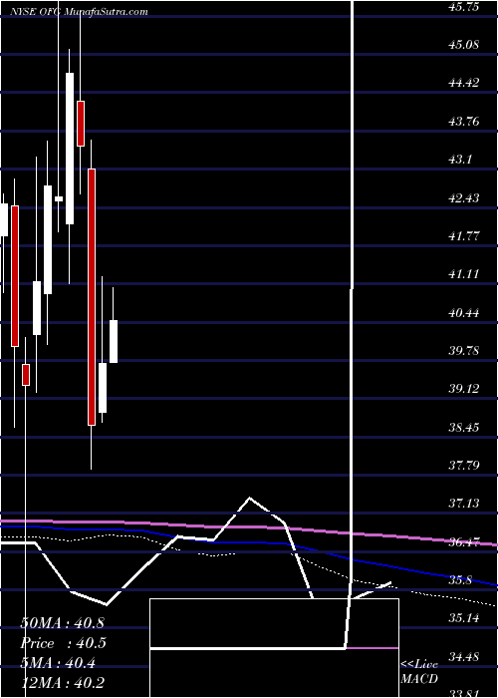Click the 37.13 price axis label

464,504
